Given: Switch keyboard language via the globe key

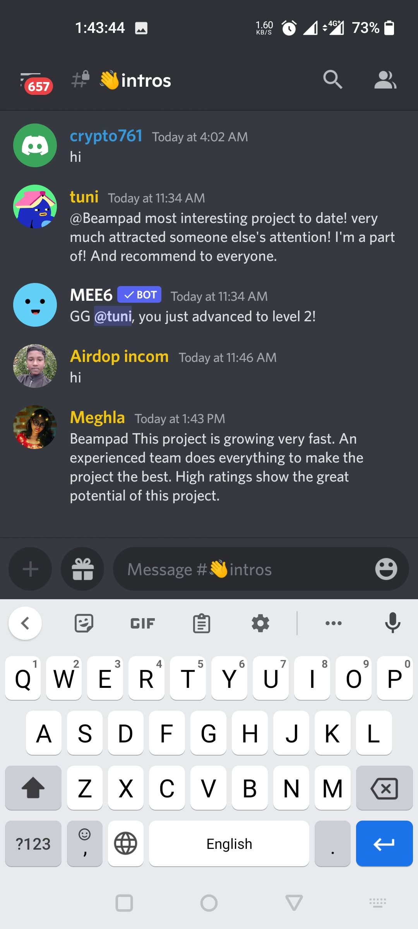Looking at the screenshot, I should [x=126, y=843].
